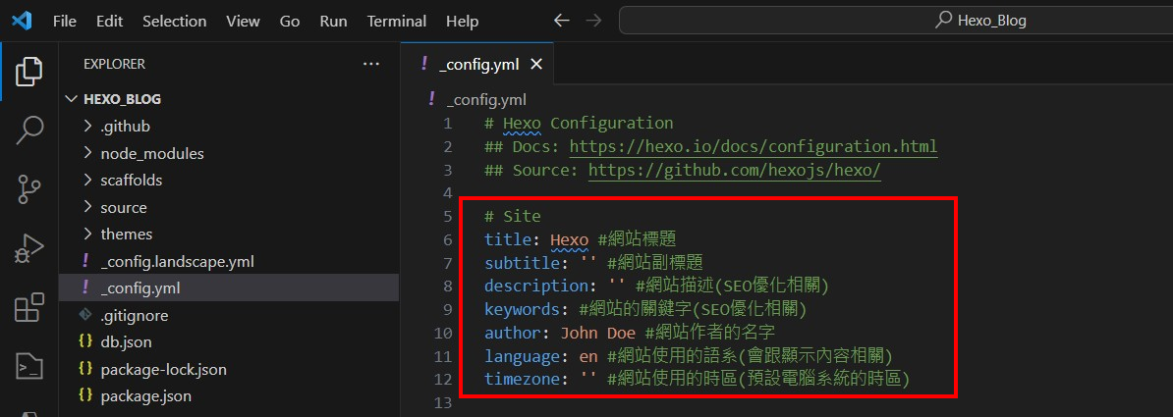
Task: Open the Source Control view icon
Action: (x=29, y=189)
